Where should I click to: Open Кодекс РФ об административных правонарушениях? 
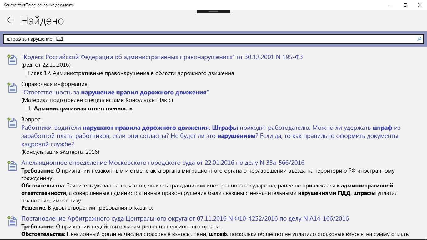(x=162, y=57)
